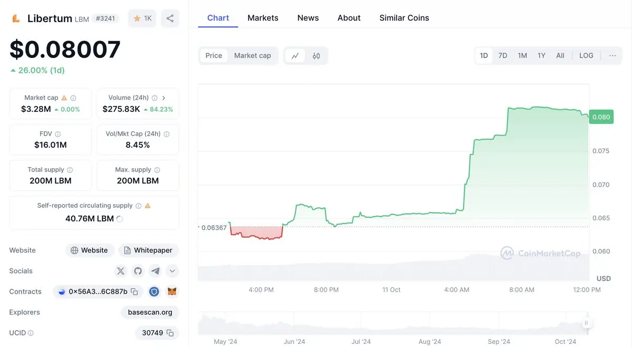Switch to the Similar Coins tab

point(404,18)
